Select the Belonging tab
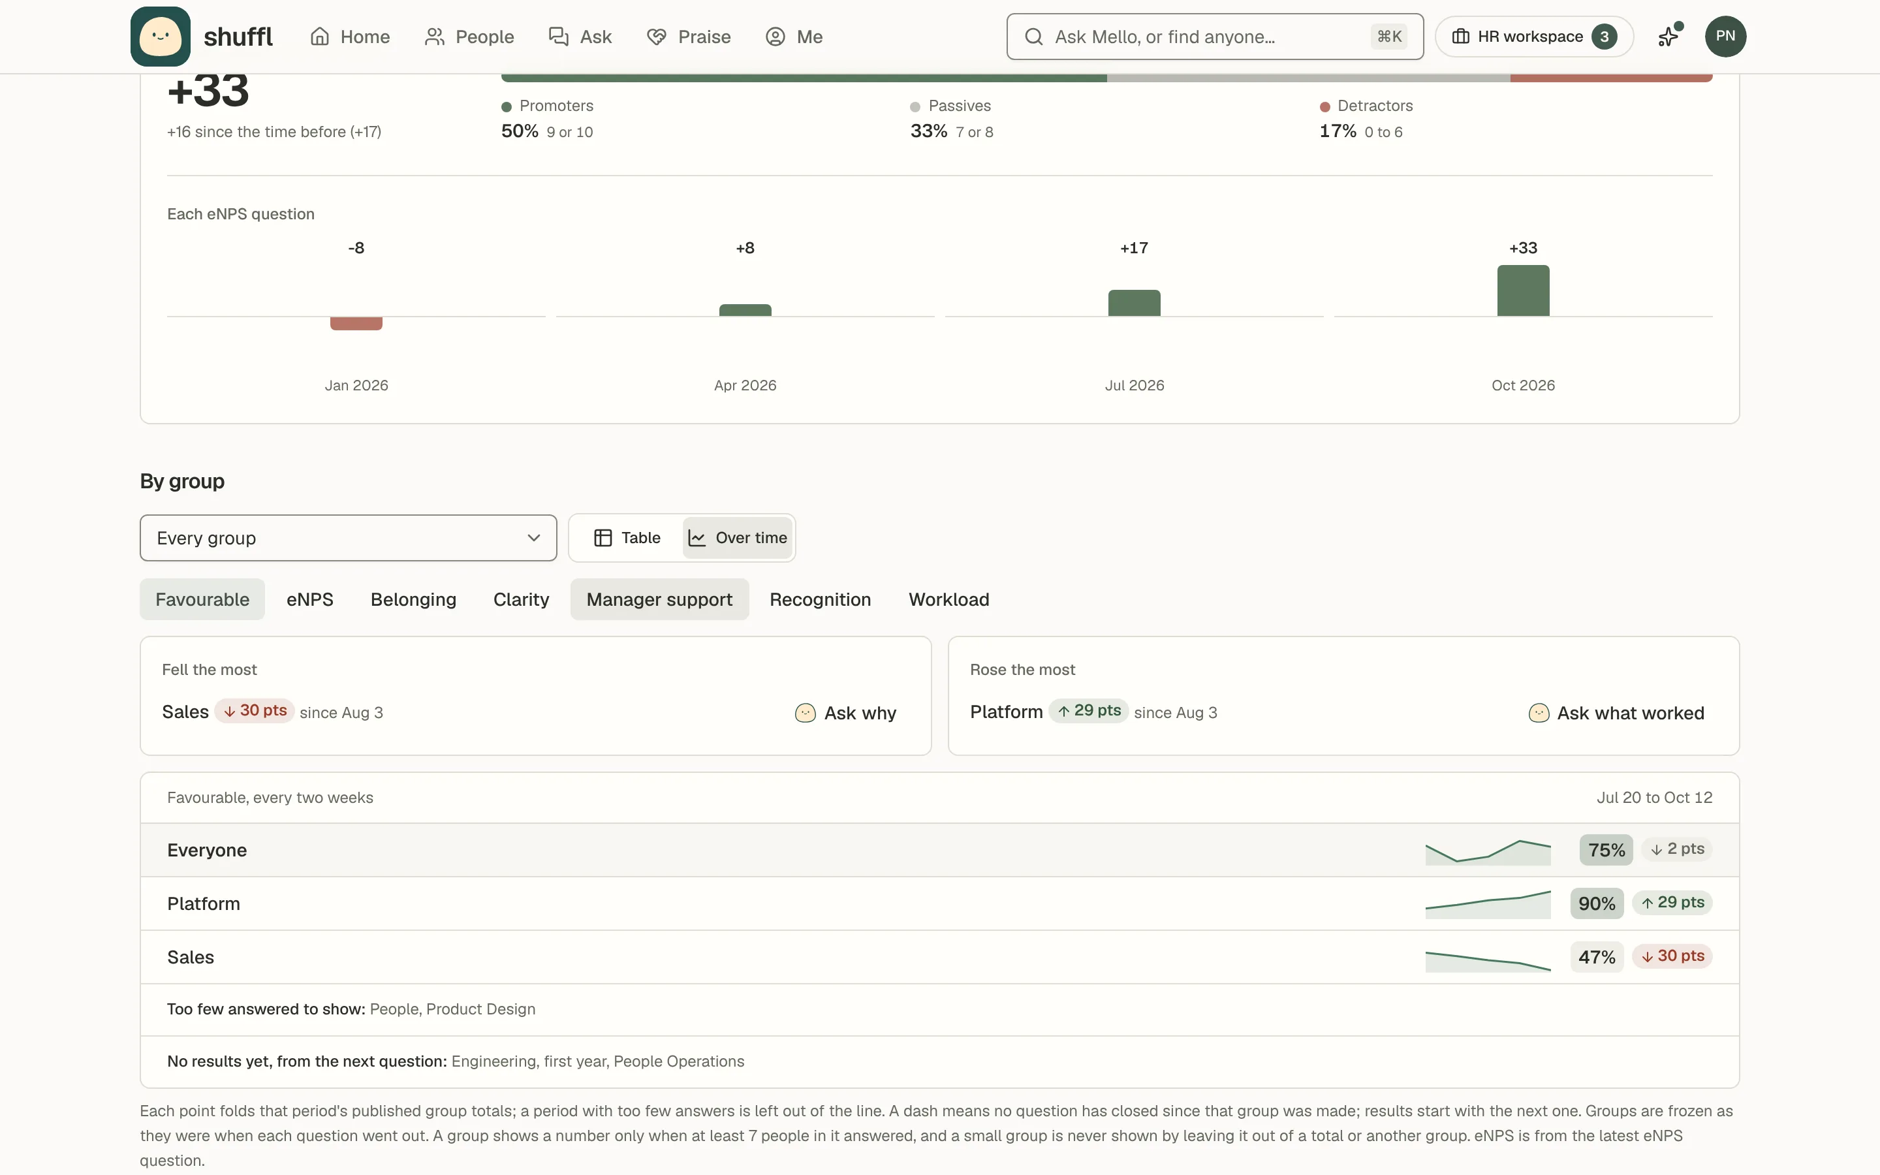Image resolution: width=1880 pixels, height=1175 pixels. 413,599
